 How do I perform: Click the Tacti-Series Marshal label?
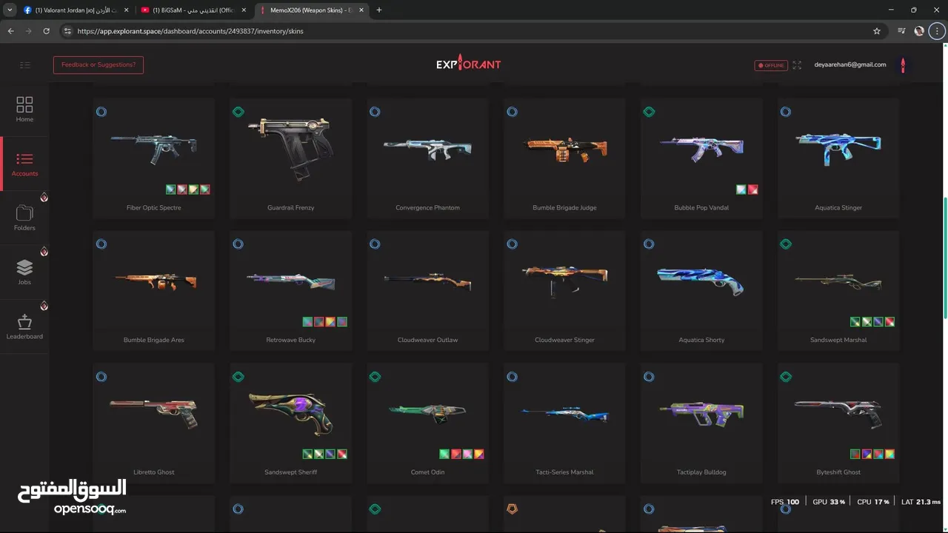564,472
